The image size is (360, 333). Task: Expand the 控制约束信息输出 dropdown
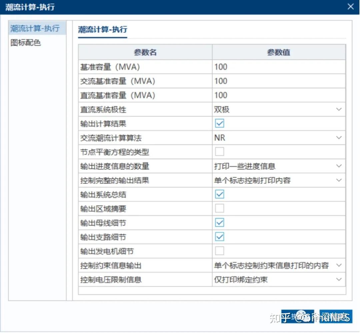point(339,265)
